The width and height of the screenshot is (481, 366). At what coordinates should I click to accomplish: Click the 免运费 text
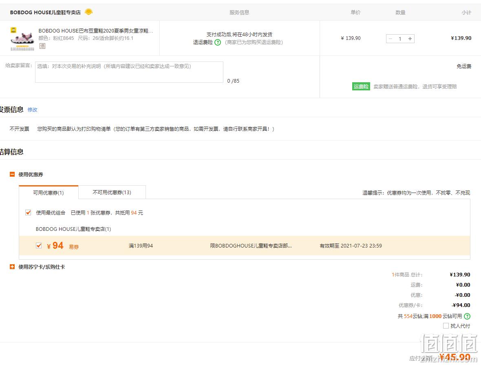464,66
